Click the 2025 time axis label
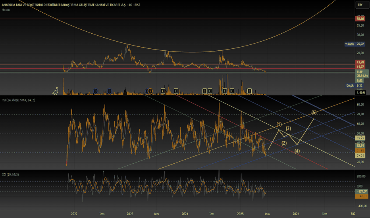This screenshot has width=370, height=218. 240,214
